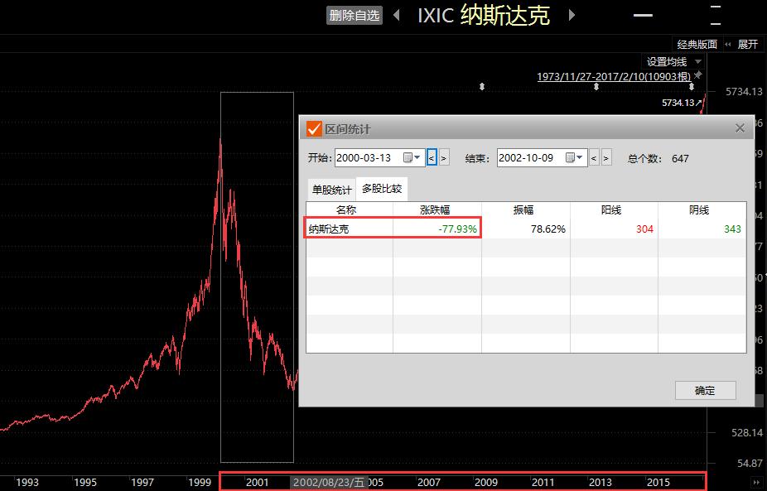Viewport: 767px width, 491px height.
Task: Click the 2007 year label on timeline
Action: pos(429,482)
